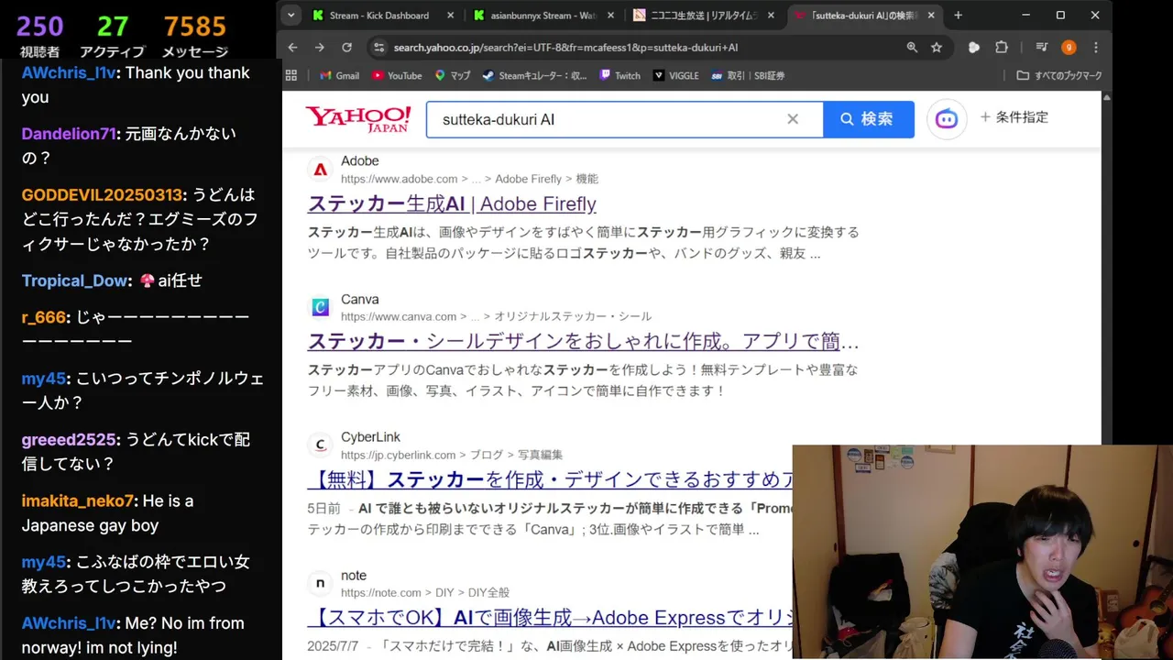Open Chrome three-dot menu
The height and width of the screenshot is (660, 1173).
[x=1096, y=48]
